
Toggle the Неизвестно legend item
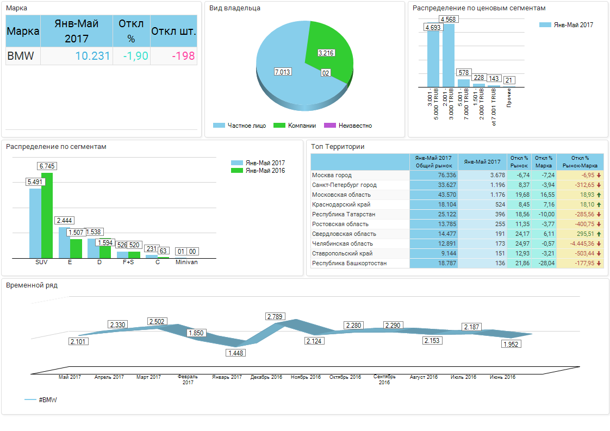click(x=348, y=126)
